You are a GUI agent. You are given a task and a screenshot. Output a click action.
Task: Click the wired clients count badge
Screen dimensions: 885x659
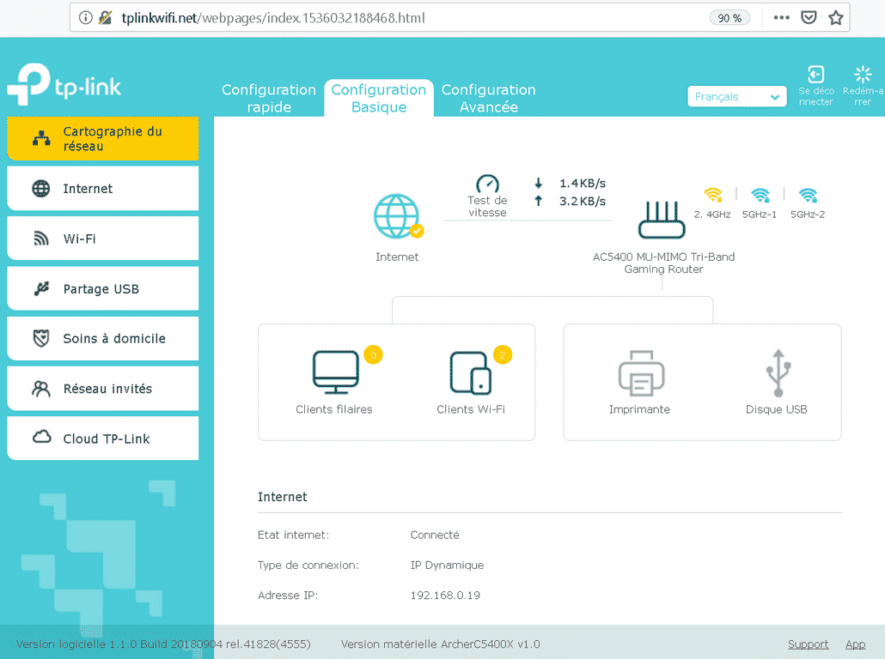pos(373,355)
